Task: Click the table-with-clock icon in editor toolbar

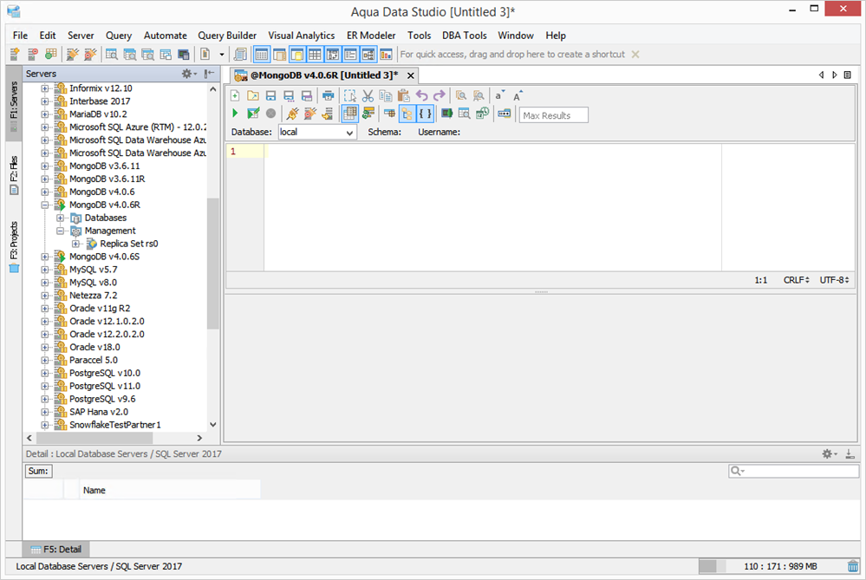Action: tap(482, 114)
